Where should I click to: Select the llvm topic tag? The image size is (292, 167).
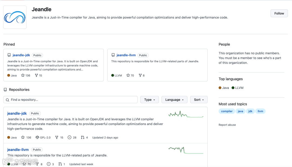tap(260, 111)
